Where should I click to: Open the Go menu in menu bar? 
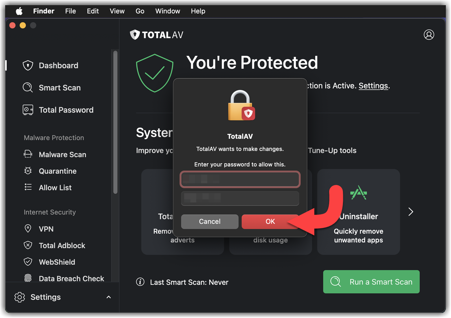tap(140, 11)
